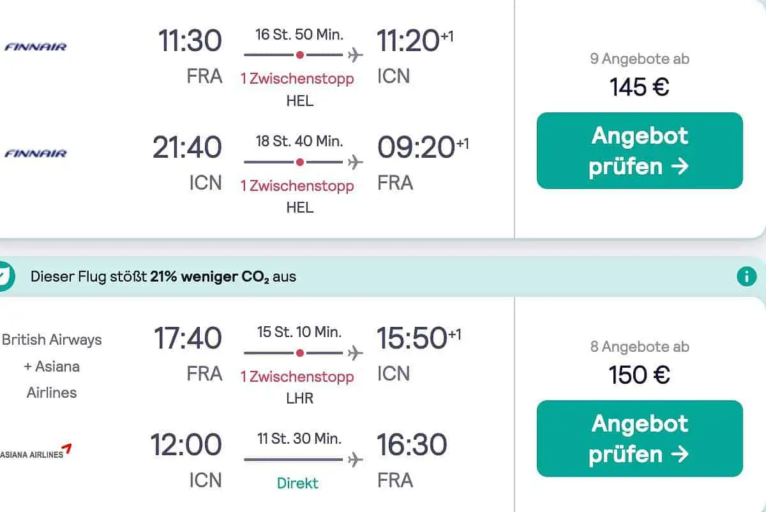This screenshot has height=512, width=766.
Task: Click the 9 Angebote ab text
Action: [640, 59]
